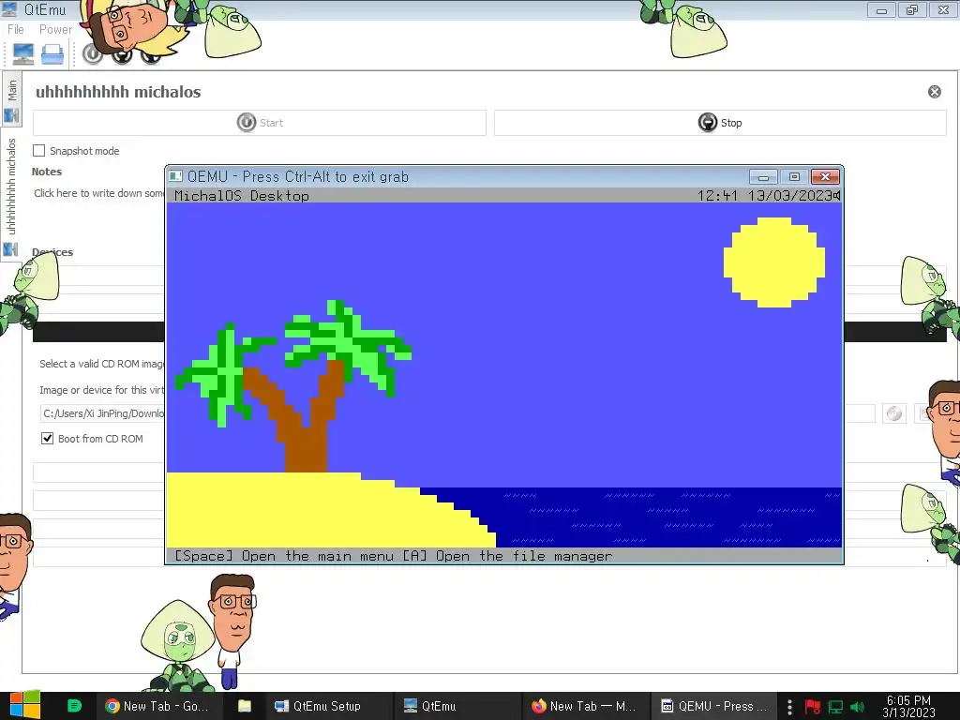Minimize the QEMU window
The image size is (960, 720).
(763, 177)
